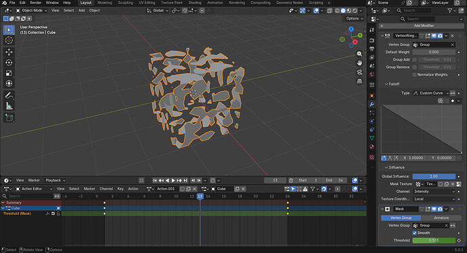Toggle Mask modifier viewport display
The height and width of the screenshot is (253, 467).
click(434, 209)
